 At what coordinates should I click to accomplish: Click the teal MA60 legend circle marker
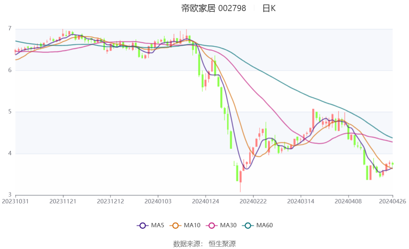coord(248,225)
